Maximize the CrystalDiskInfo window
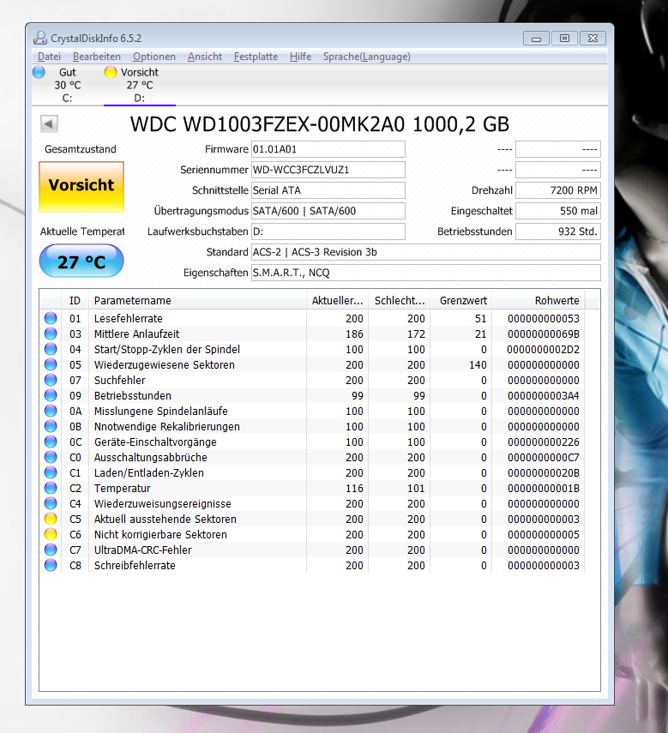The width and height of the screenshot is (668, 733). 565,39
